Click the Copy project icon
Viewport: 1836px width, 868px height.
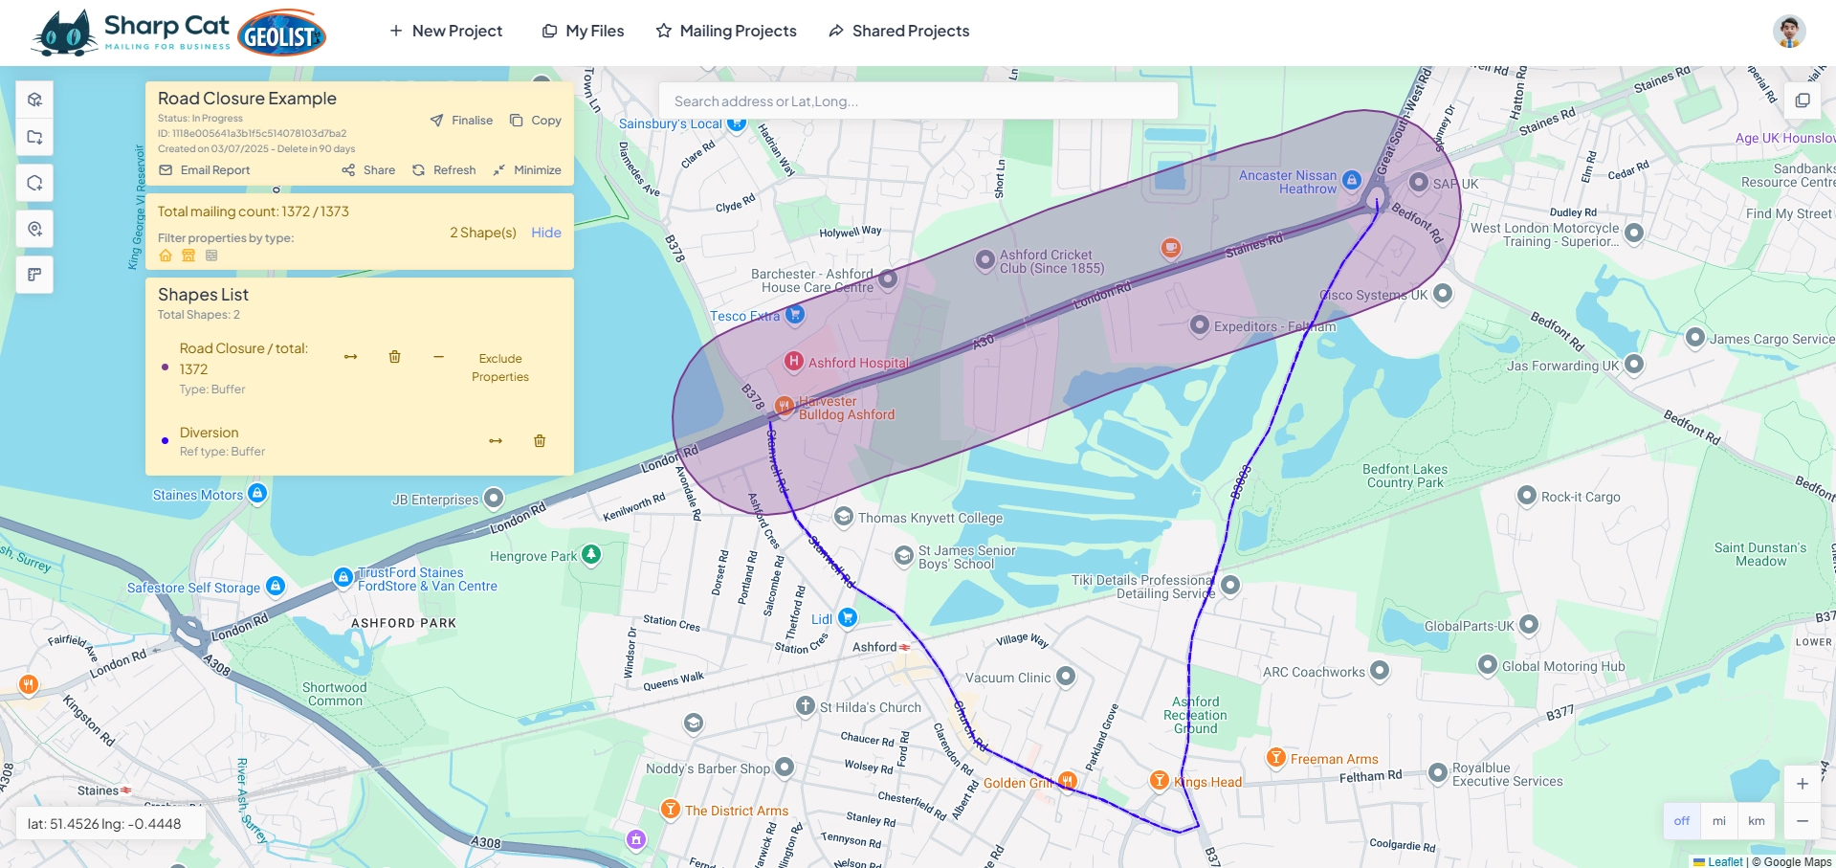(x=517, y=121)
